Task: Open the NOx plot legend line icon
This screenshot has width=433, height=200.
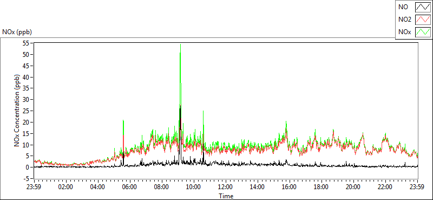Action: tap(423, 32)
